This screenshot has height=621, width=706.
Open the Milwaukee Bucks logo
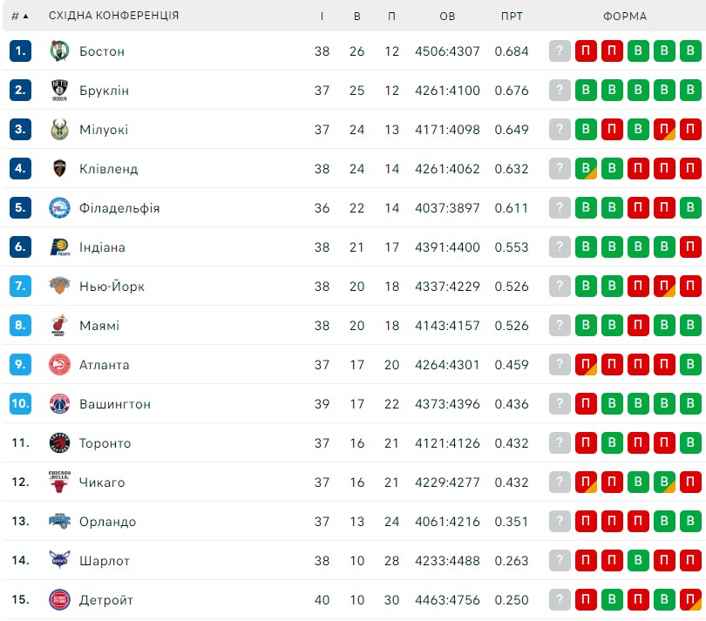[59, 129]
